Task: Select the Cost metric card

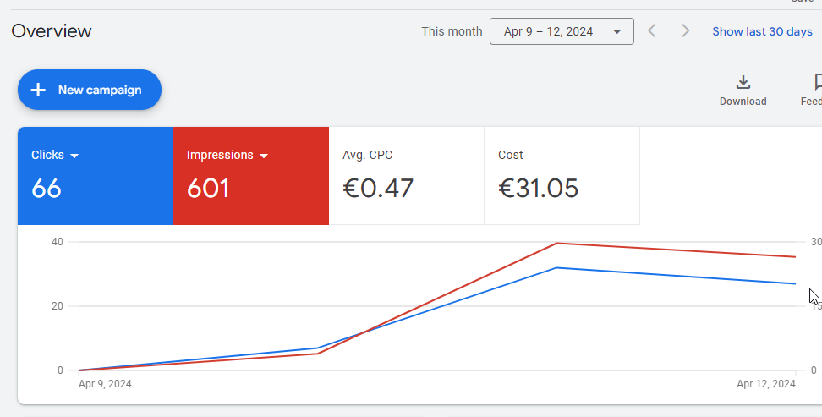Action: 562,176
